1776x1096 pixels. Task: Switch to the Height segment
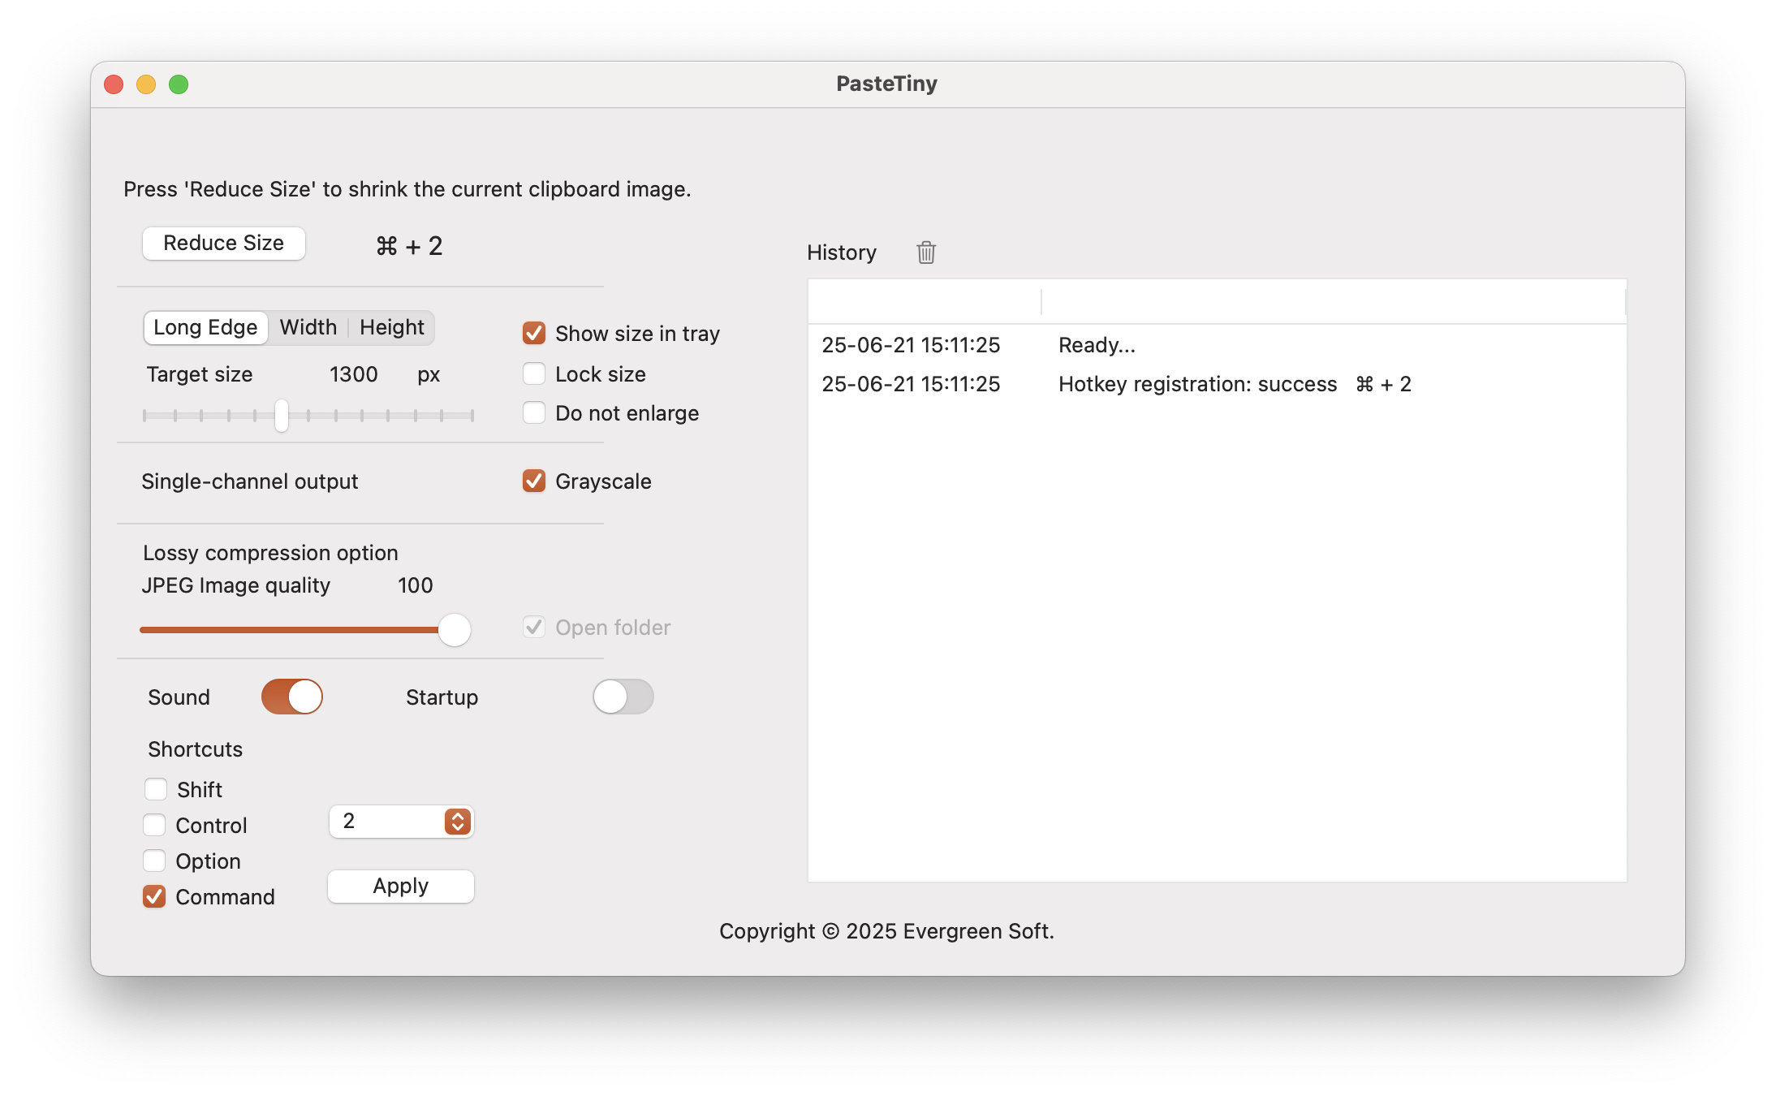tap(392, 327)
